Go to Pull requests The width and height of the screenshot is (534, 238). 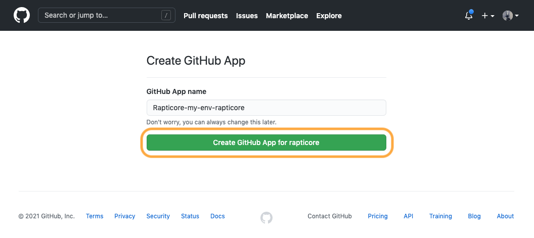point(206,16)
